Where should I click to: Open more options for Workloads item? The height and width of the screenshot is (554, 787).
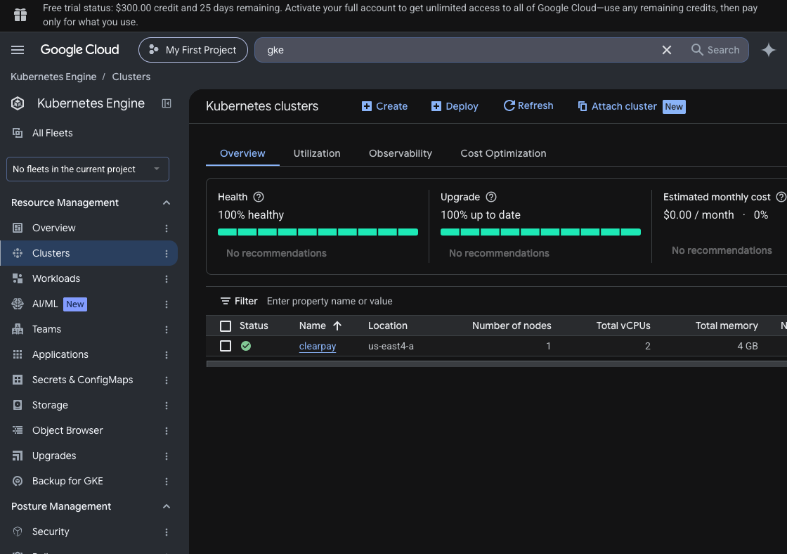tap(166, 279)
